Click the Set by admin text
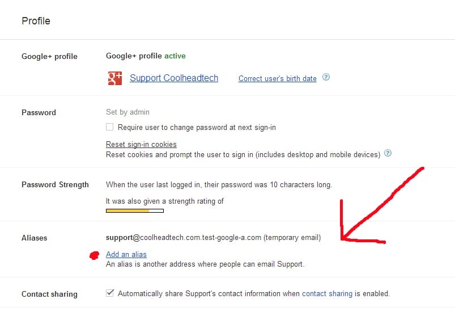Screen dimensions: 455x316 pos(127,112)
